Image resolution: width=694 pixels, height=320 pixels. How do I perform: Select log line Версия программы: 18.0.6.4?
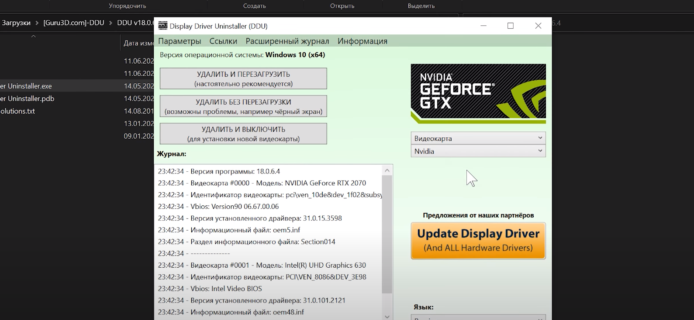(219, 171)
